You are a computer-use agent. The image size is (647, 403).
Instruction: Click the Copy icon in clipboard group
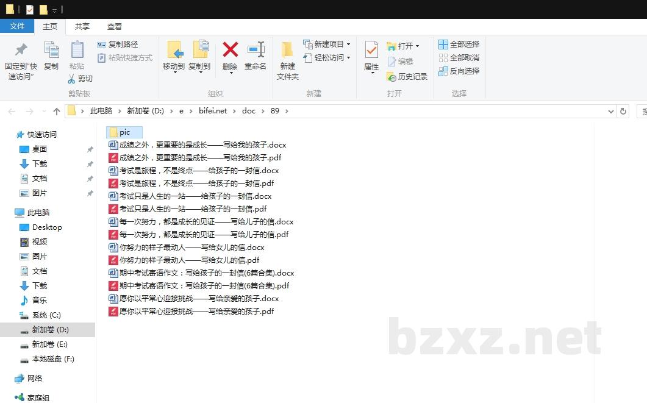[51, 50]
